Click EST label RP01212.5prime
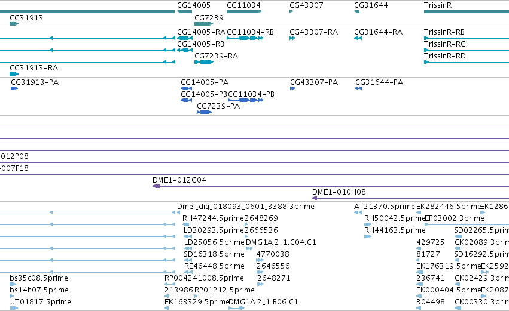Screen dimensions: 509x311 224,290
